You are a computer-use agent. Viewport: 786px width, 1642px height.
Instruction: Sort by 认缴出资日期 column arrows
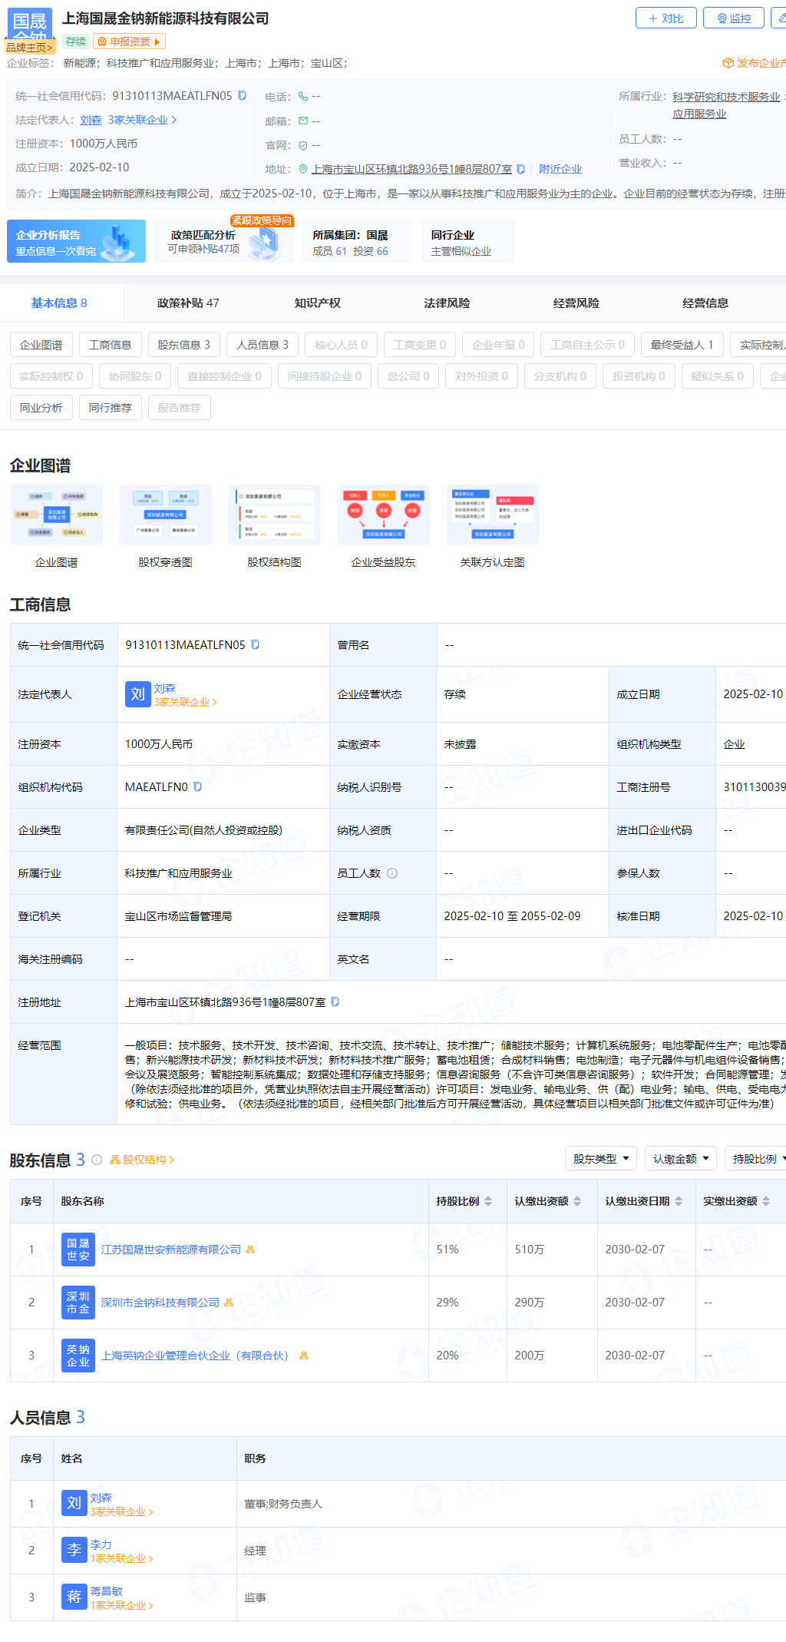679,1201
